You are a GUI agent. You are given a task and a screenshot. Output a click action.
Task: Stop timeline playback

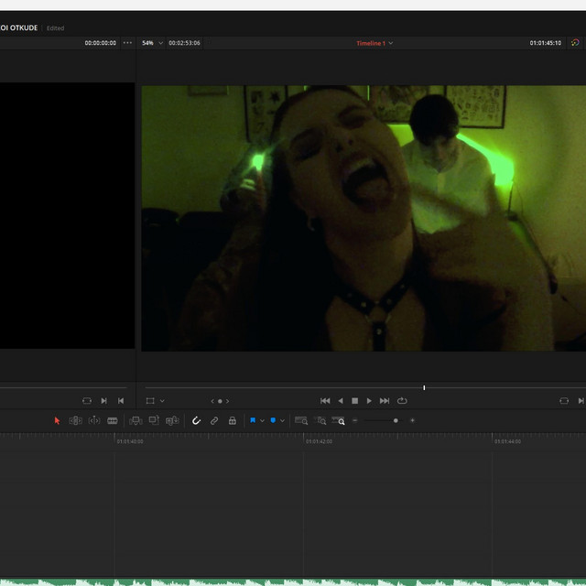[355, 401]
